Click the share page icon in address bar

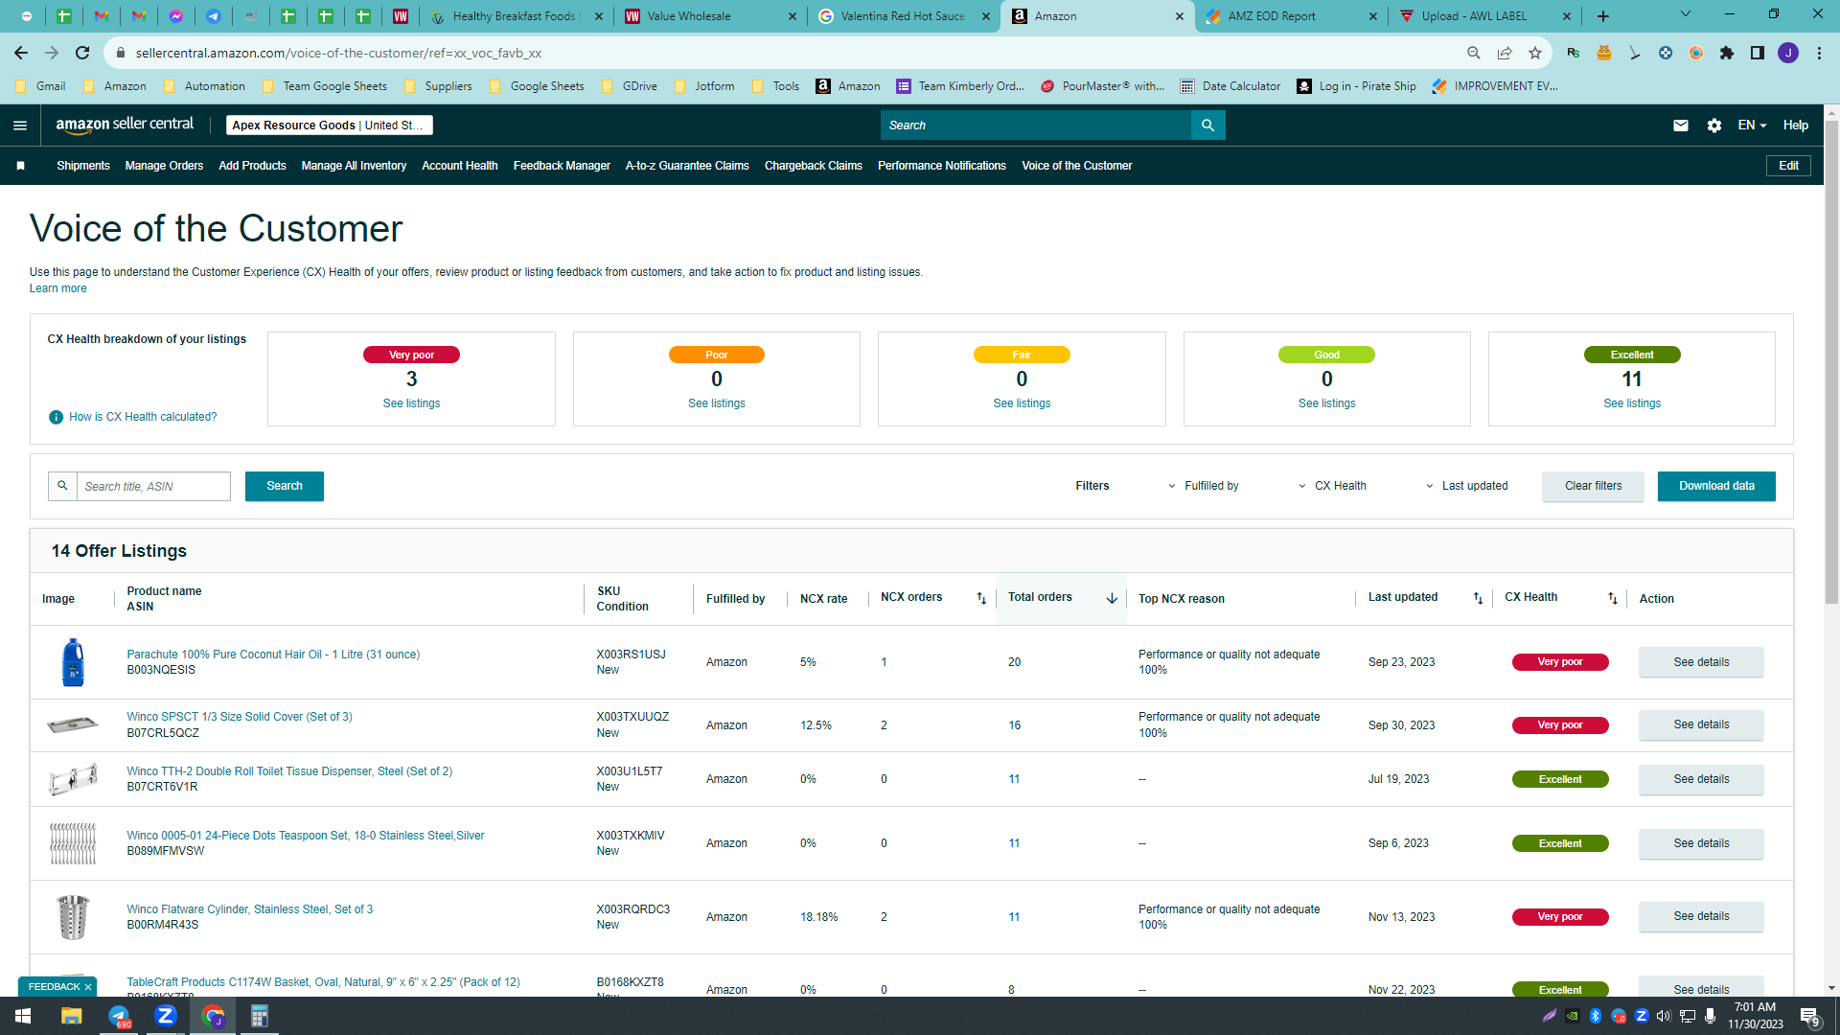(1505, 53)
